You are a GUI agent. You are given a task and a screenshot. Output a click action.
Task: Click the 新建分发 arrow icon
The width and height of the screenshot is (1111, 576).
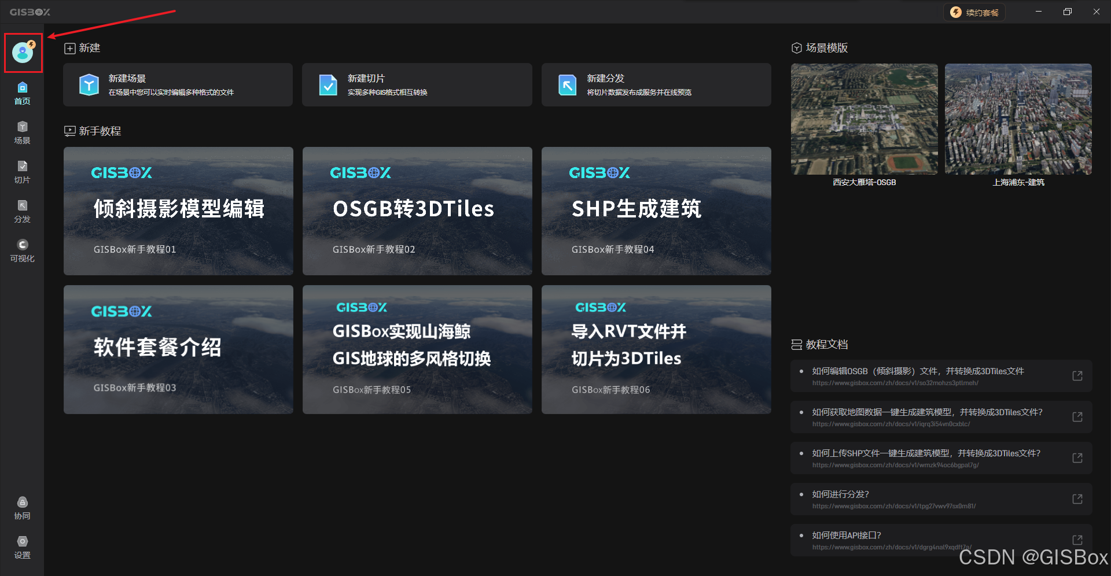[x=567, y=84]
